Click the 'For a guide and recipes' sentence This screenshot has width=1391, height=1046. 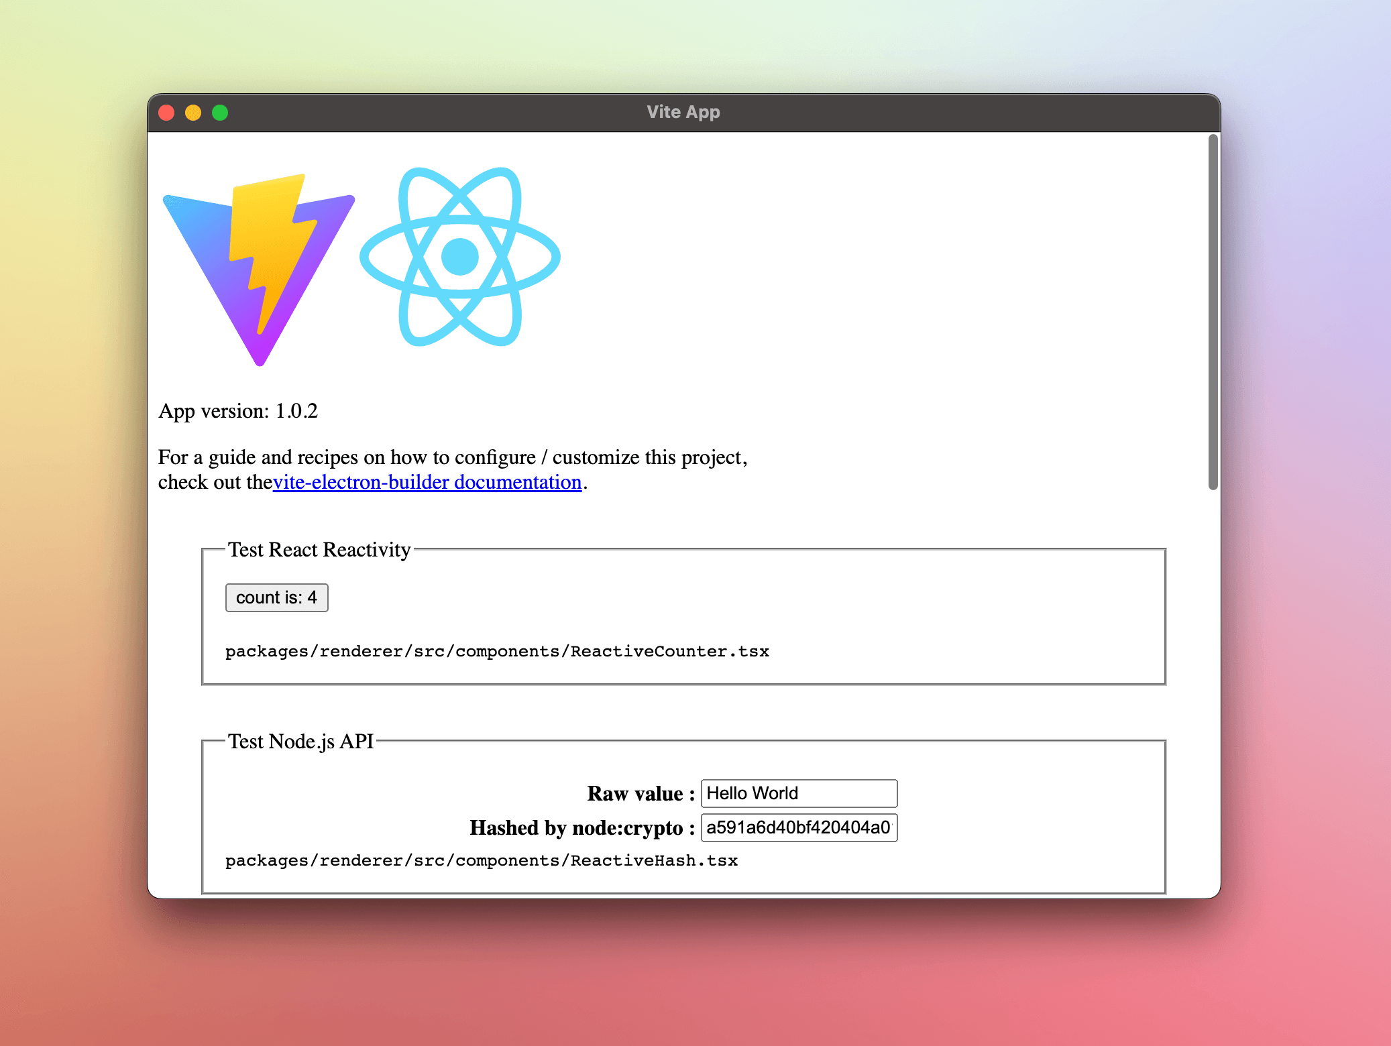pos(453,469)
